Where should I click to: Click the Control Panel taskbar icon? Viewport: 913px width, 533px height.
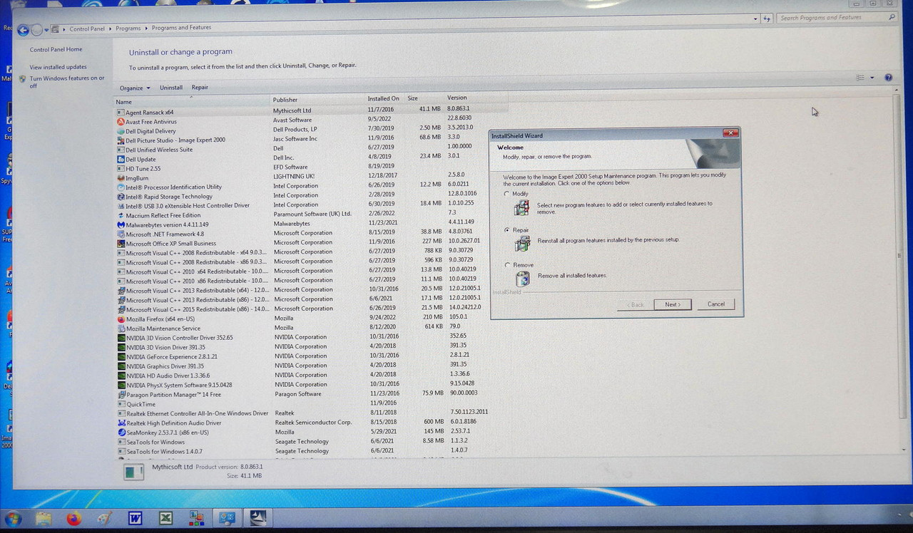(x=228, y=518)
